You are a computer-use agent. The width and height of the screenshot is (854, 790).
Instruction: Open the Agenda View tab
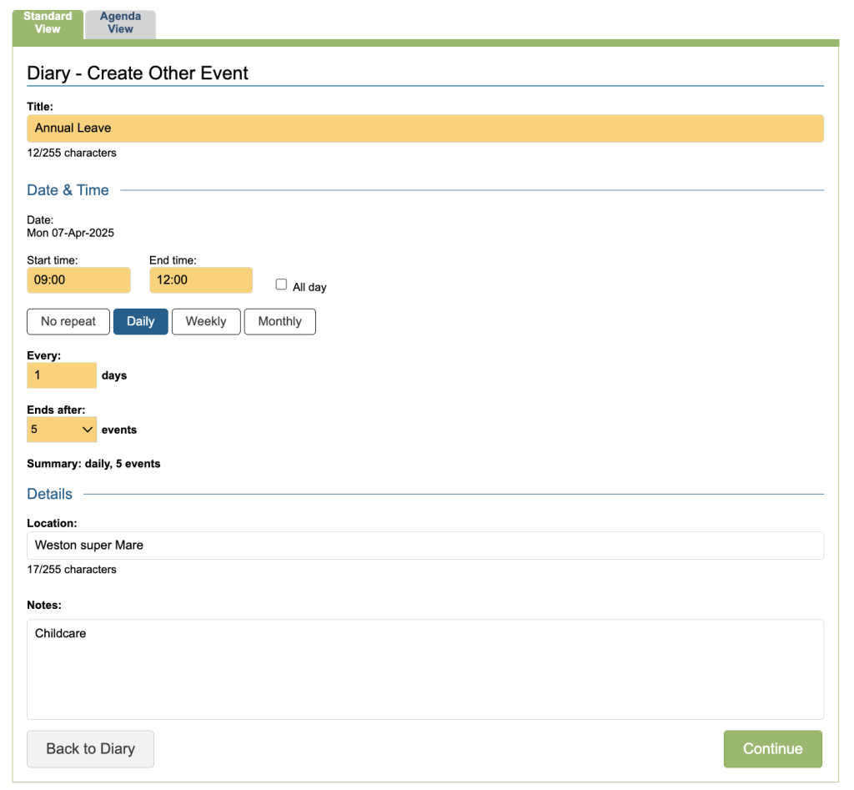(120, 23)
